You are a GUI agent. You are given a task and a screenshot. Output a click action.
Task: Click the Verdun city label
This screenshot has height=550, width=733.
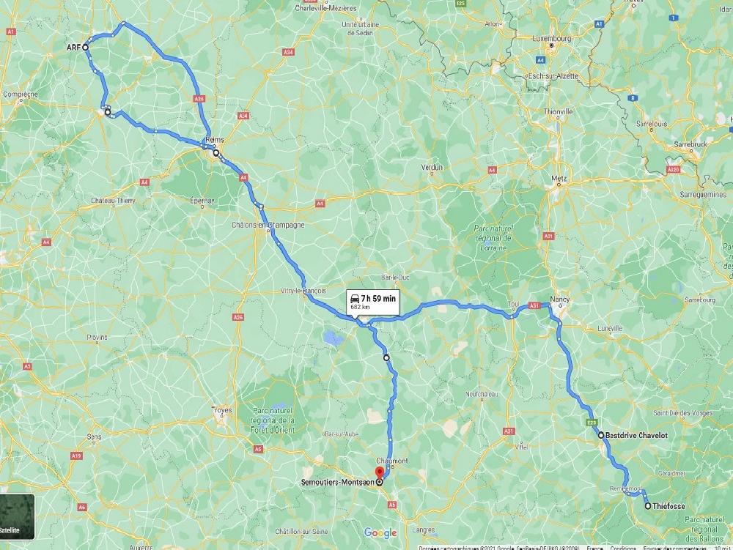pos(432,167)
